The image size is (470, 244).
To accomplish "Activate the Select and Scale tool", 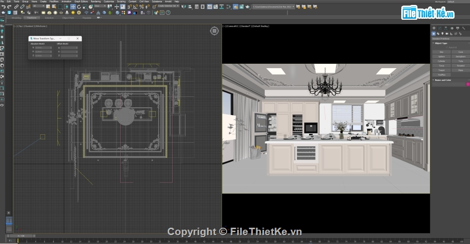I will click(x=85, y=6).
